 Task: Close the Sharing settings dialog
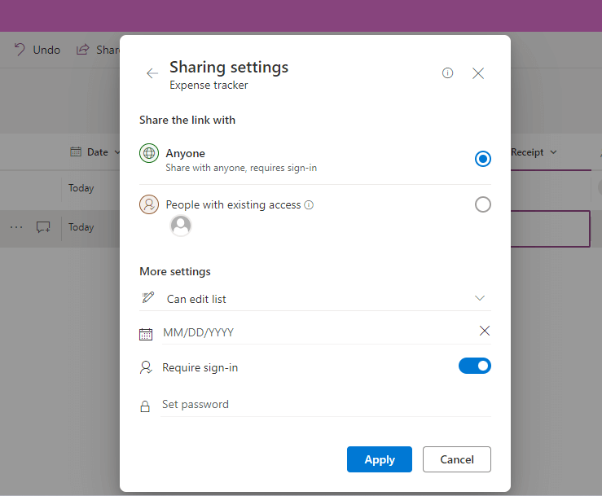tap(478, 73)
